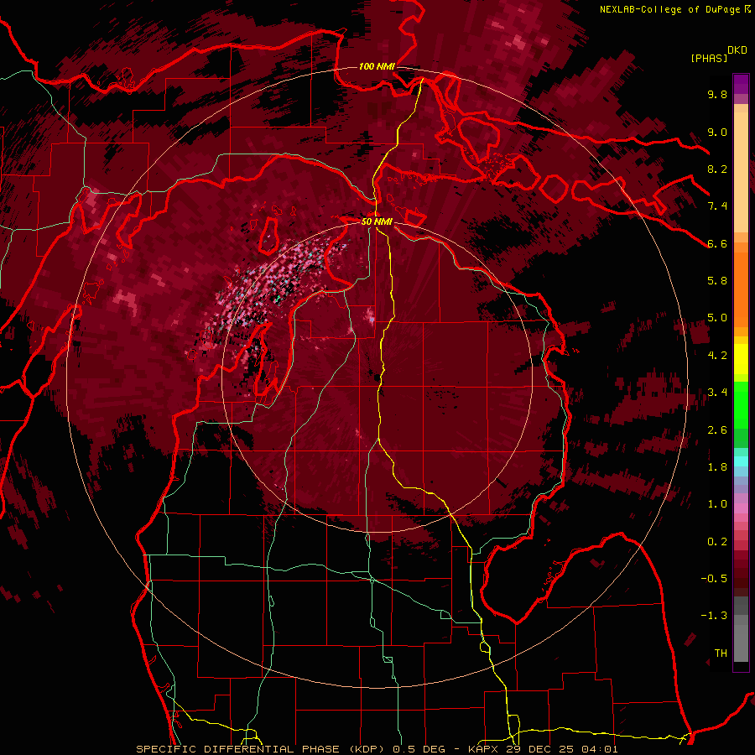755x755 pixels.
Task: Click the [PHAS] legend header
Action: tap(709, 58)
